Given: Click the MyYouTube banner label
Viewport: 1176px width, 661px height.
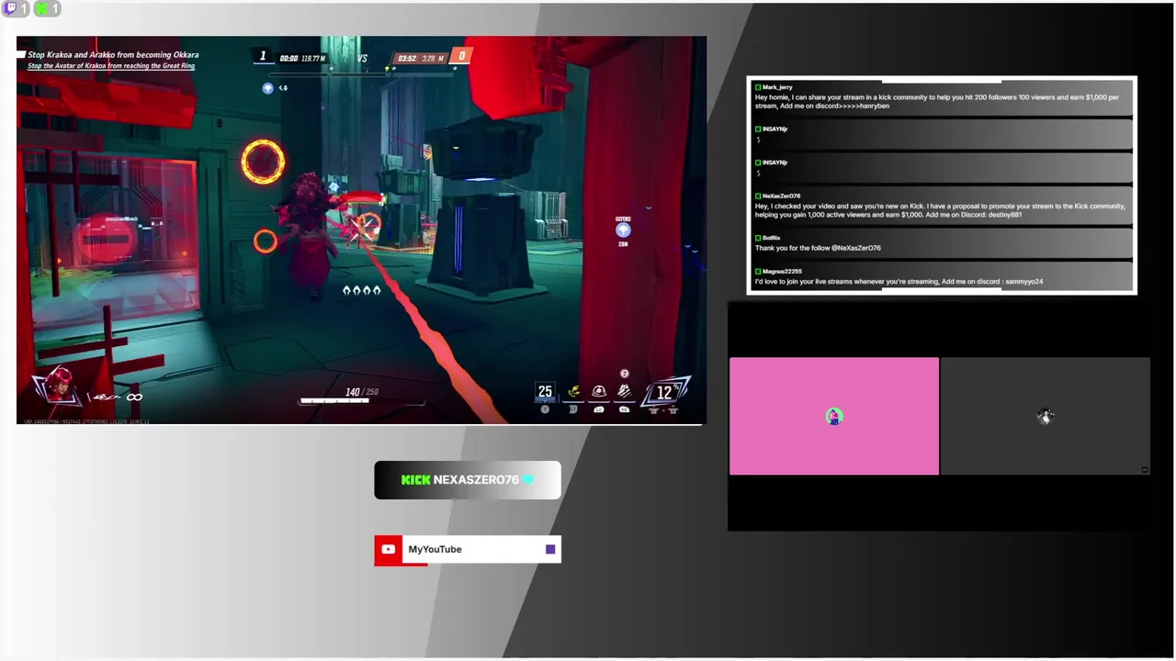Looking at the screenshot, I should (x=435, y=549).
